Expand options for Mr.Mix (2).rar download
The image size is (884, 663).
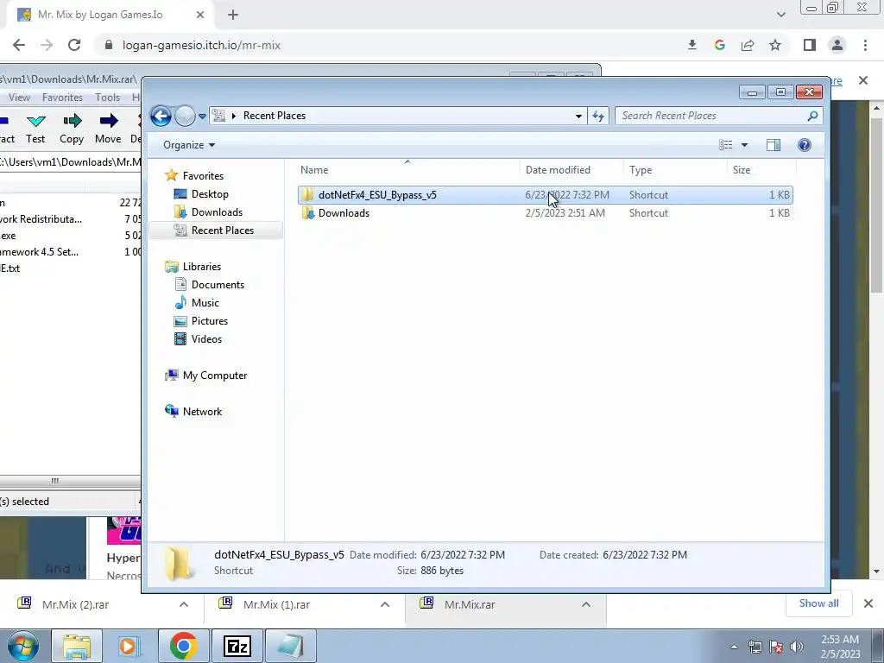[184, 604]
